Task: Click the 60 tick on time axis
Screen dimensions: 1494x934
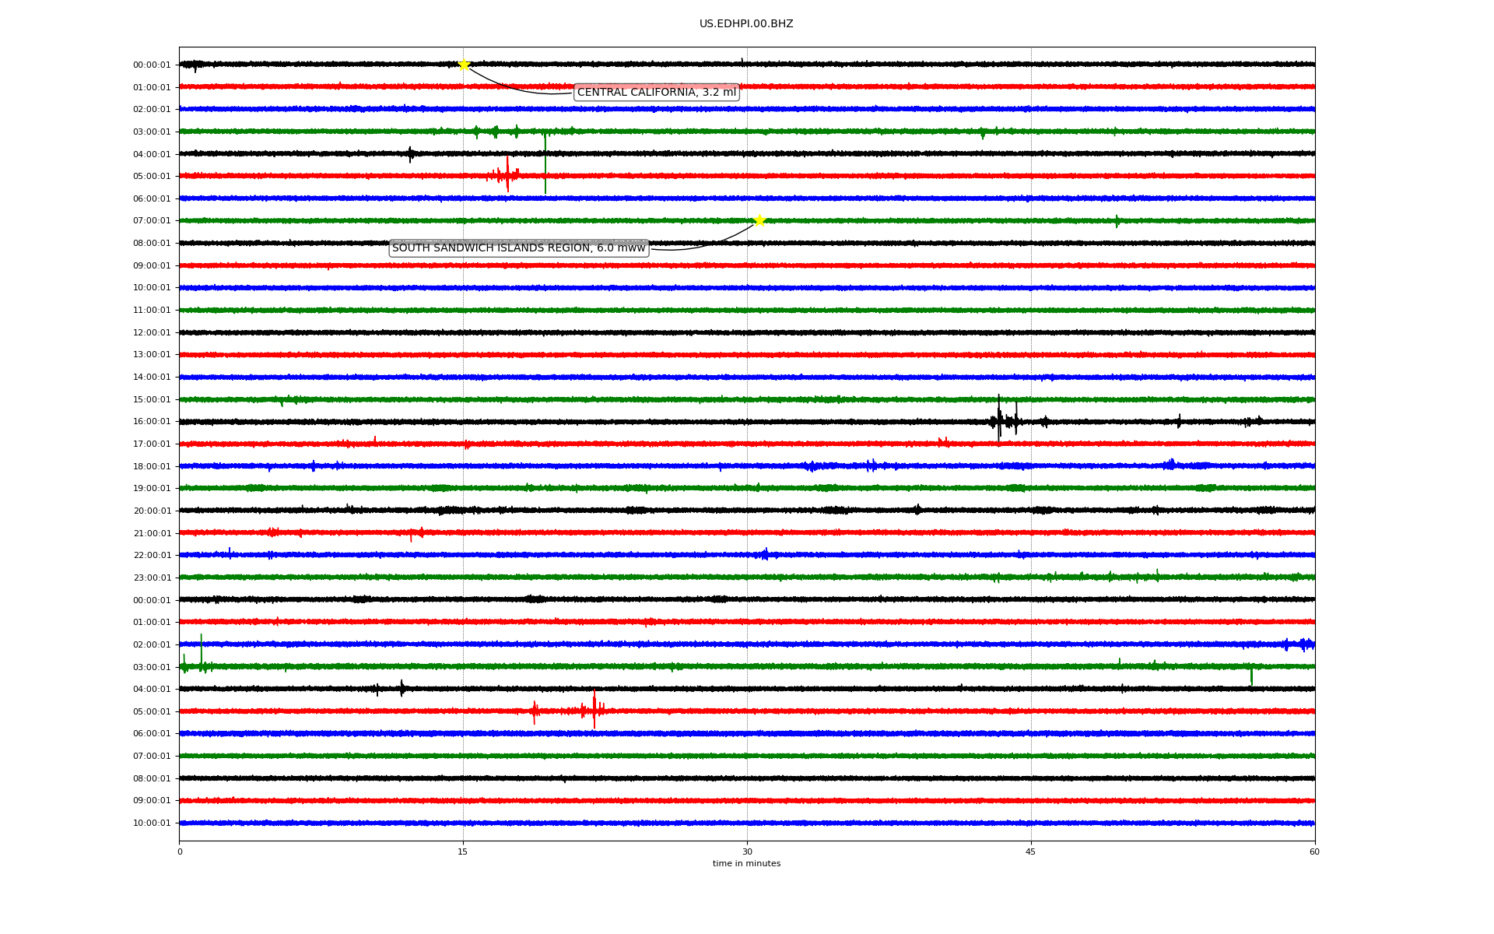Action: [1314, 851]
